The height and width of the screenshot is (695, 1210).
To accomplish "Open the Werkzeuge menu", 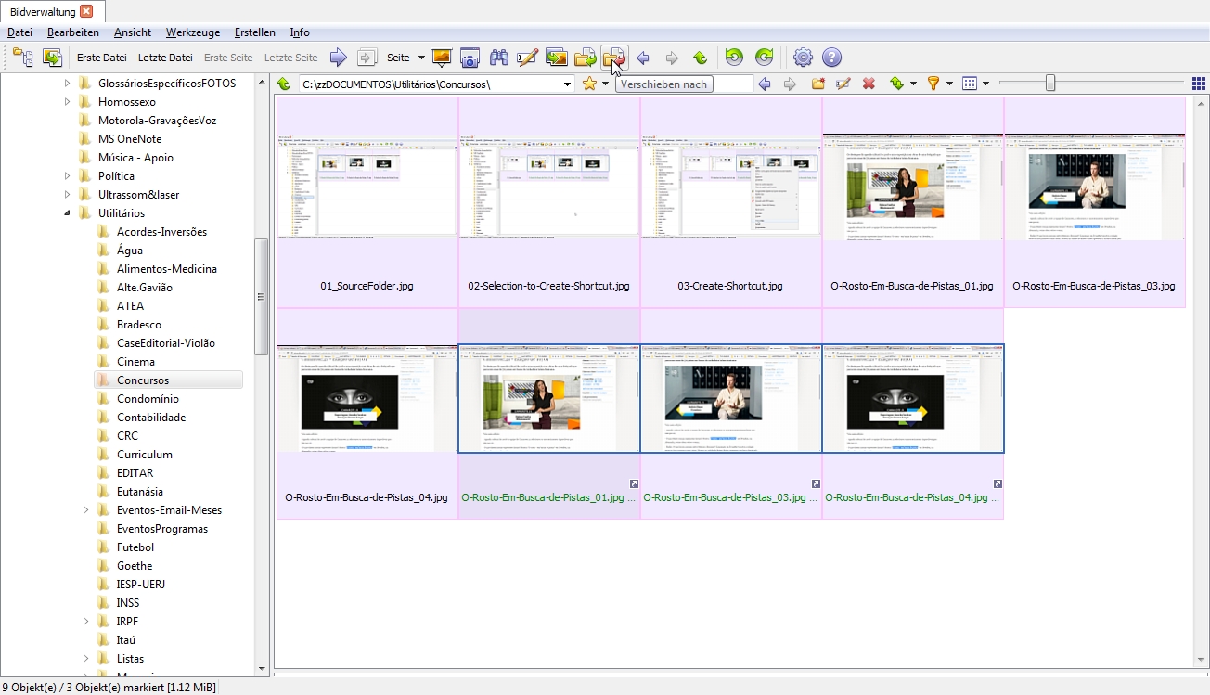I will pos(193,32).
